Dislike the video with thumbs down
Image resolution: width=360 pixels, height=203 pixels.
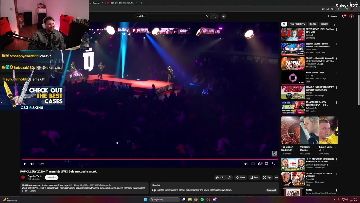229,178
